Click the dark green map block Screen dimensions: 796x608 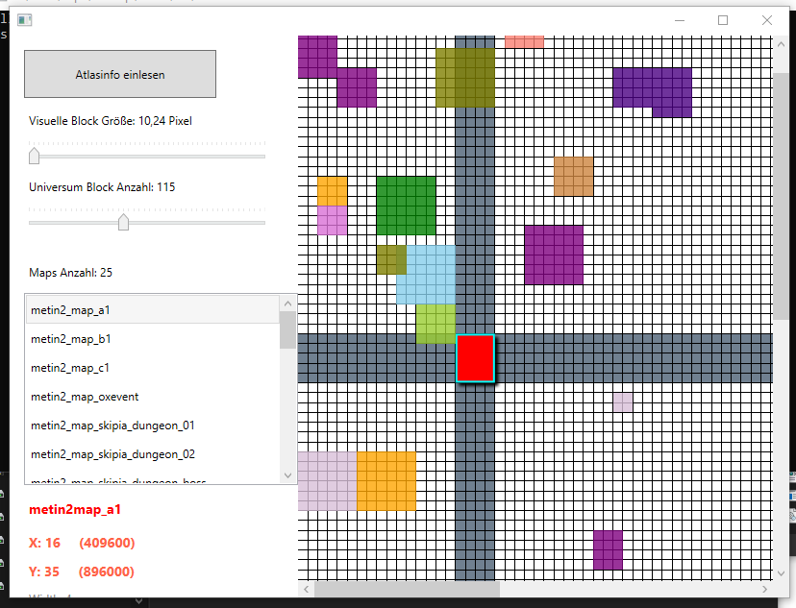[406, 206]
